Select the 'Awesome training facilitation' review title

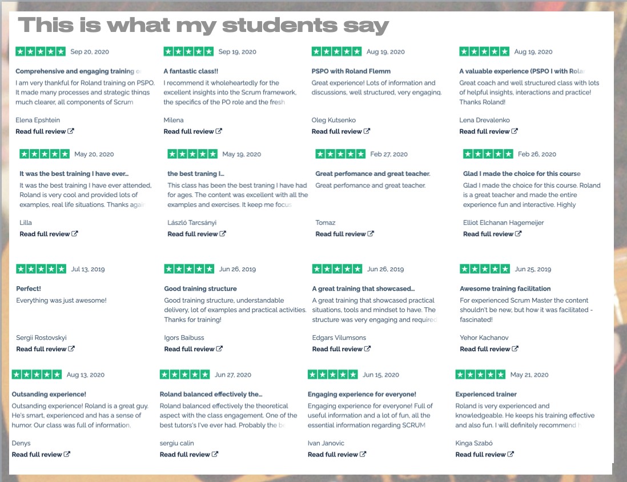coord(505,289)
